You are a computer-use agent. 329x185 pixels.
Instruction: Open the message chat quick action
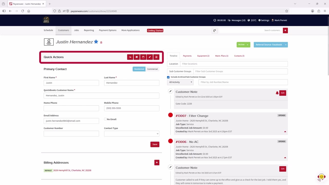(x=130, y=57)
